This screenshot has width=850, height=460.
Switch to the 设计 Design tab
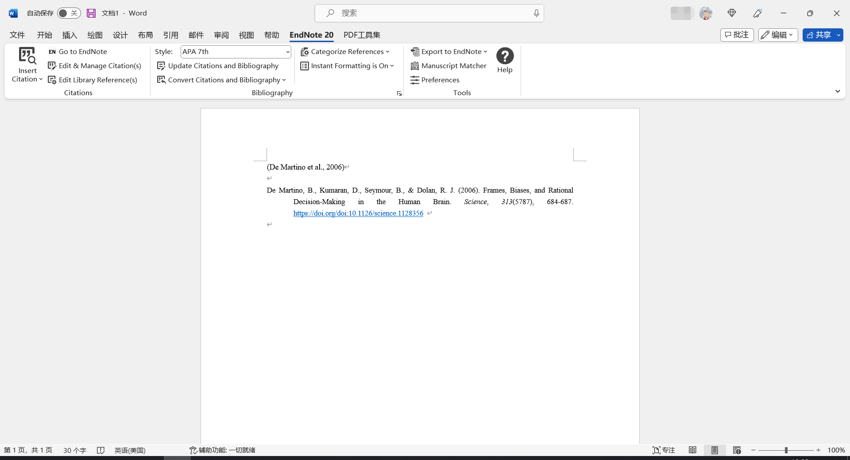pos(120,35)
